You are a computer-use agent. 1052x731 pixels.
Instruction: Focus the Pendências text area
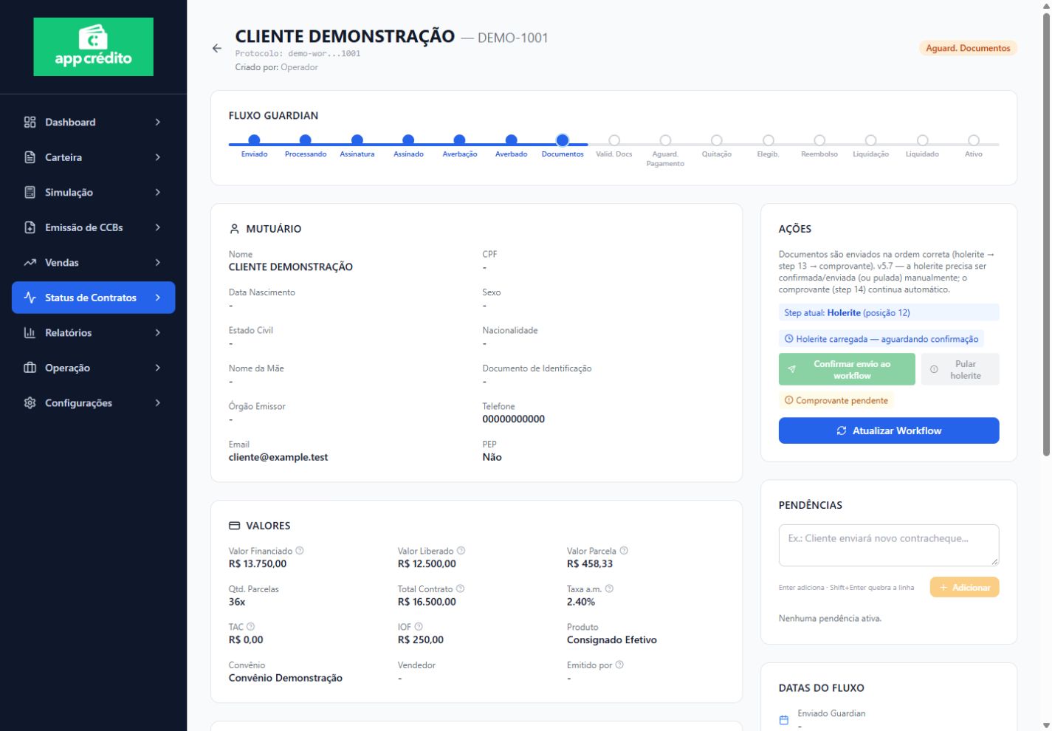pos(889,545)
